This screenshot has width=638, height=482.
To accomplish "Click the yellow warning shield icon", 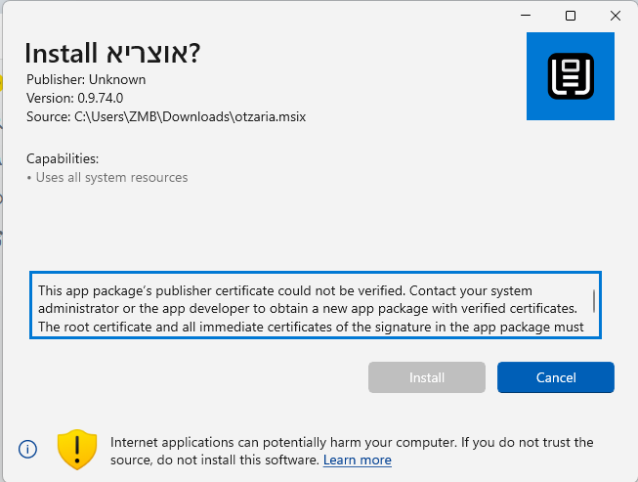I will [75, 449].
